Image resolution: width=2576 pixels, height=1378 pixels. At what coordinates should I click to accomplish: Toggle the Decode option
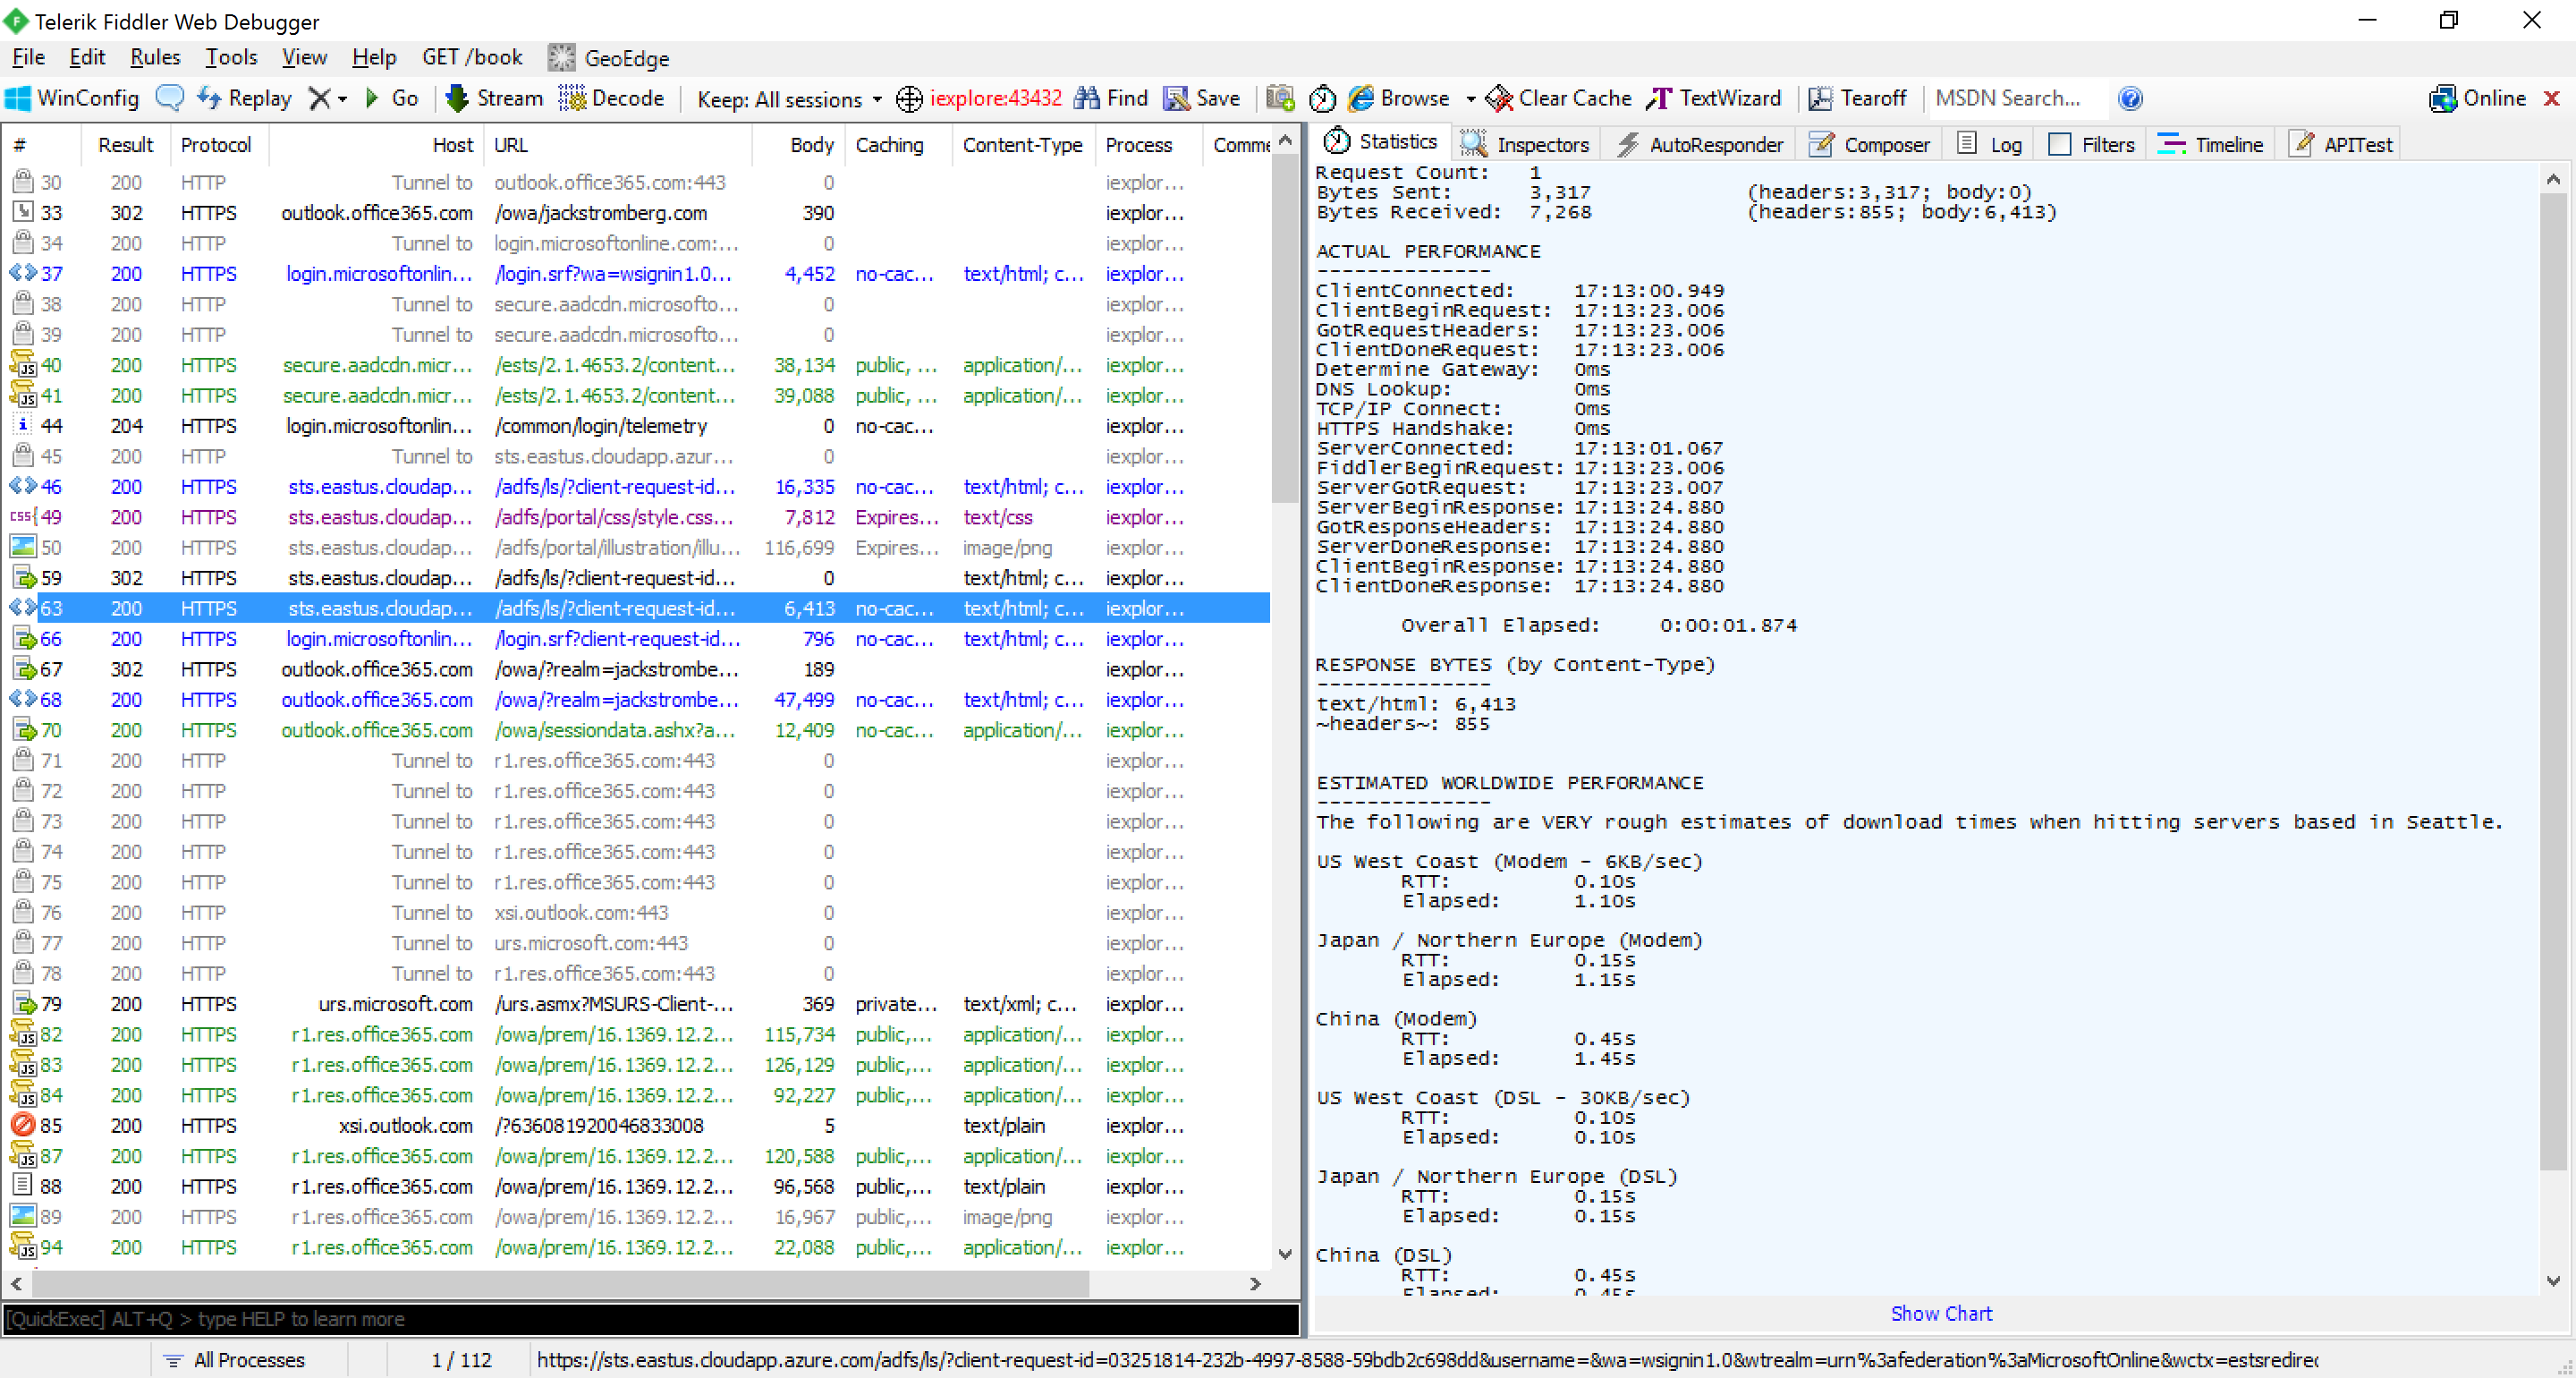(x=612, y=98)
